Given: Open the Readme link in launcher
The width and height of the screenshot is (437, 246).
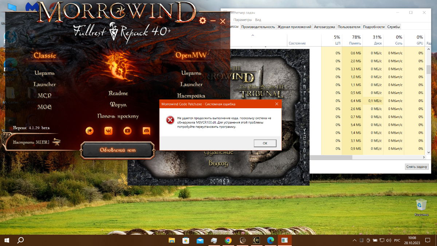Looking at the screenshot, I should pos(118,93).
